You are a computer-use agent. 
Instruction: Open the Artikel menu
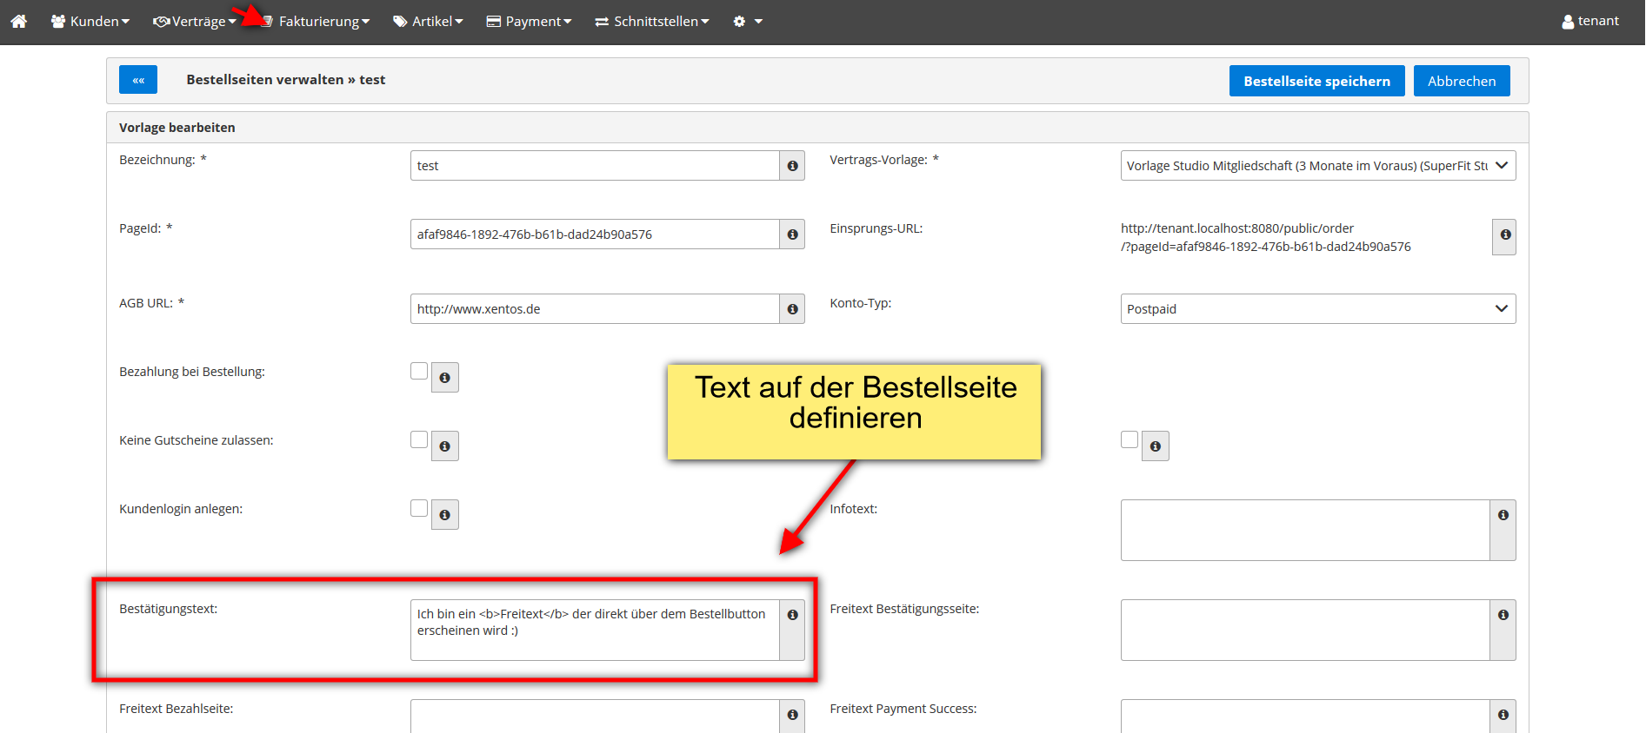429,21
